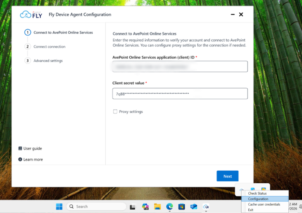Click the taskbar Search box
Screen dimensions: 302x213
[x=96, y=207]
